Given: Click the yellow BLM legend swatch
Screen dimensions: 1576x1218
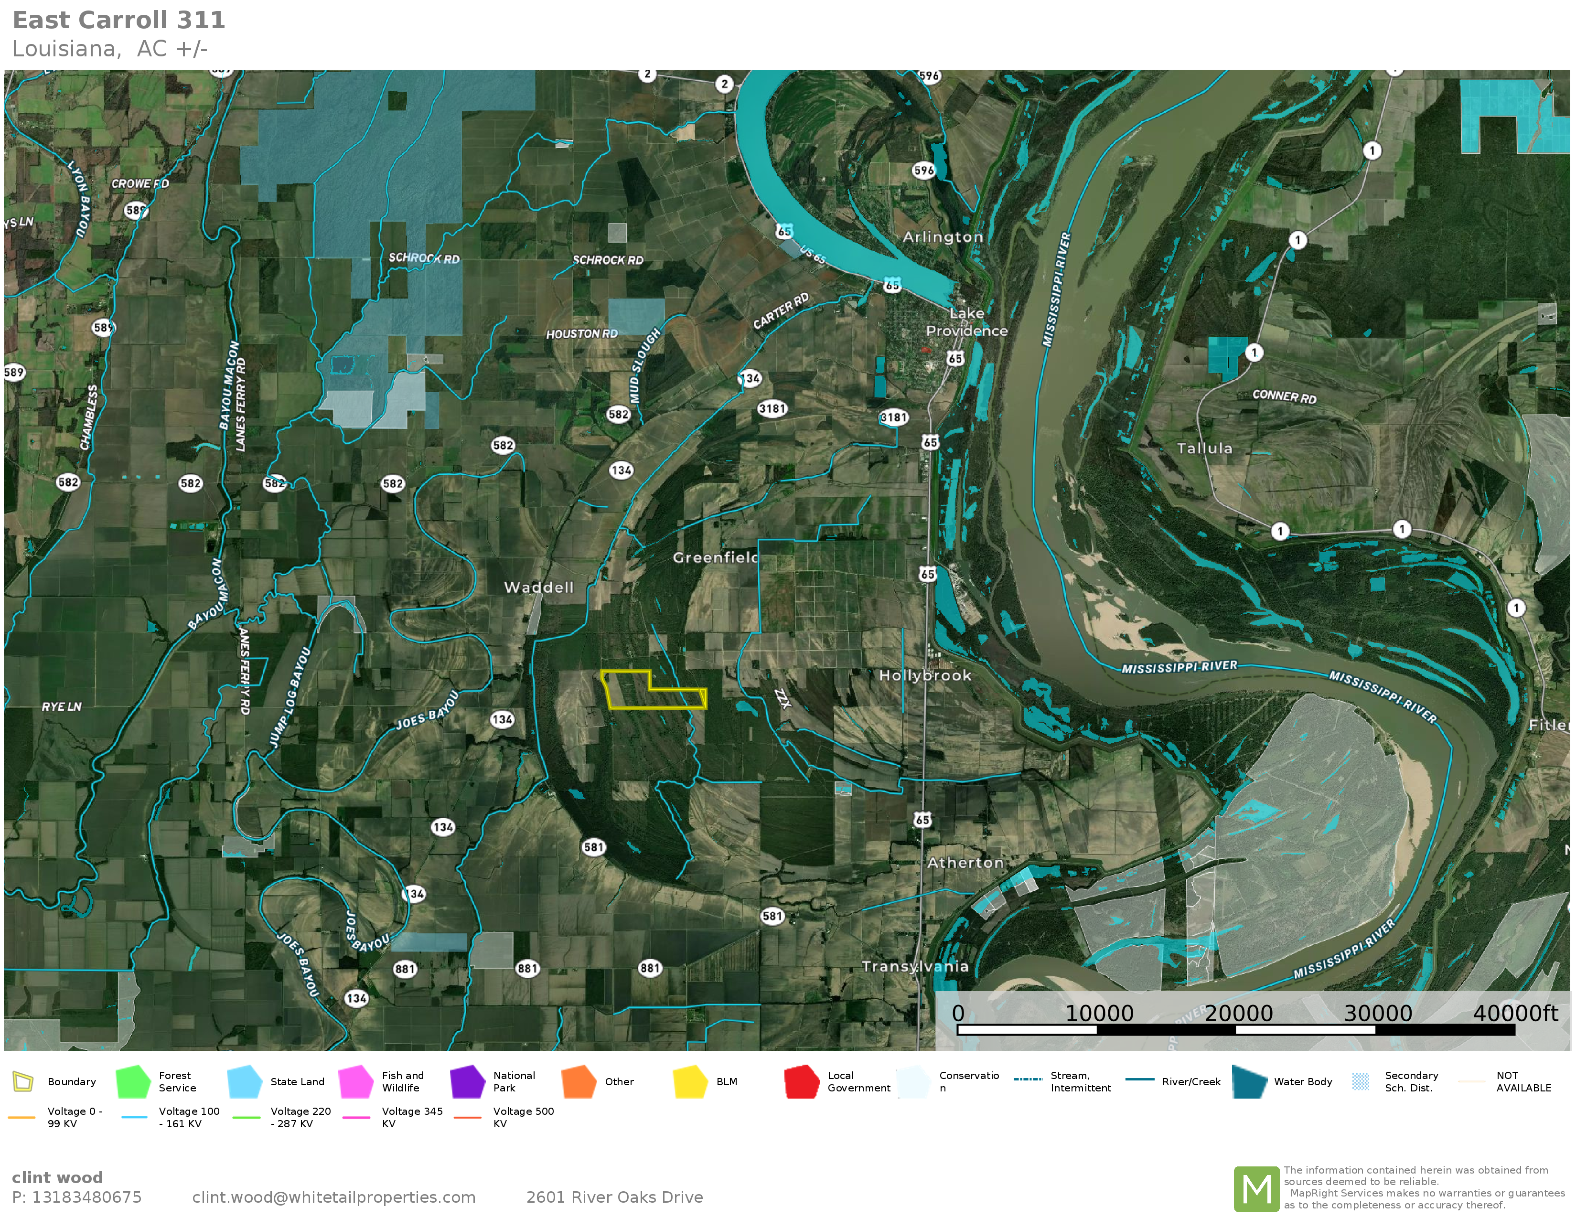Looking at the screenshot, I should tap(690, 1081).
